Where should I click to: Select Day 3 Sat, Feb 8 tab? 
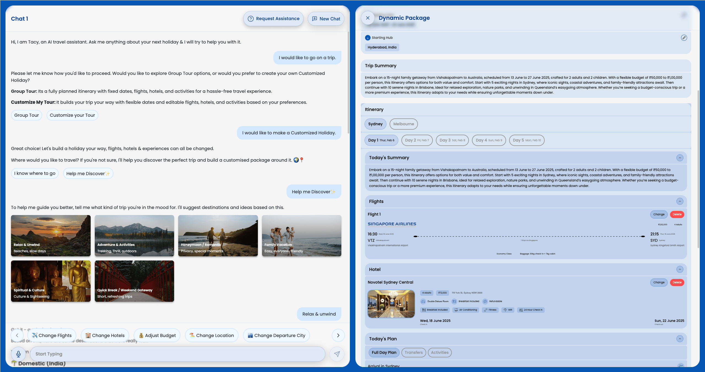[452, 140]
